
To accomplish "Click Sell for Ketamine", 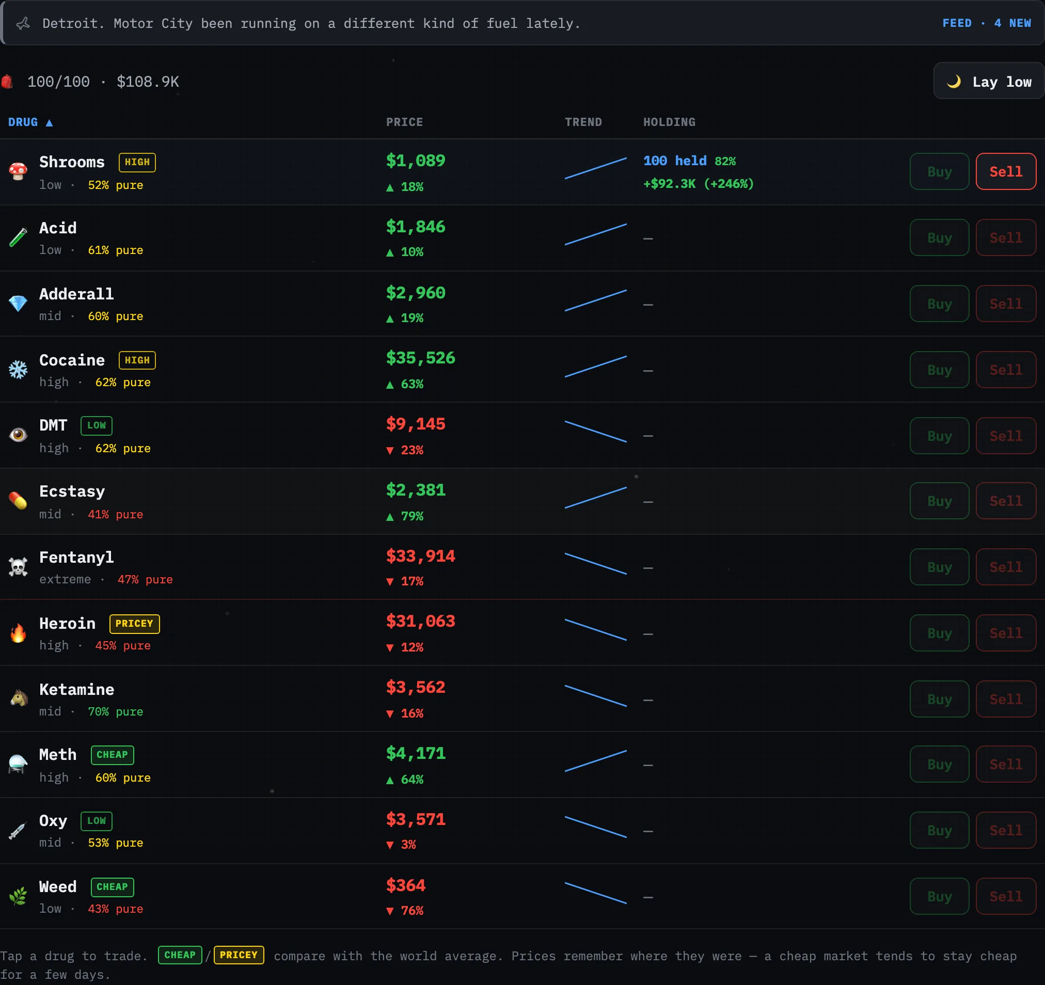I will 1006,699.
